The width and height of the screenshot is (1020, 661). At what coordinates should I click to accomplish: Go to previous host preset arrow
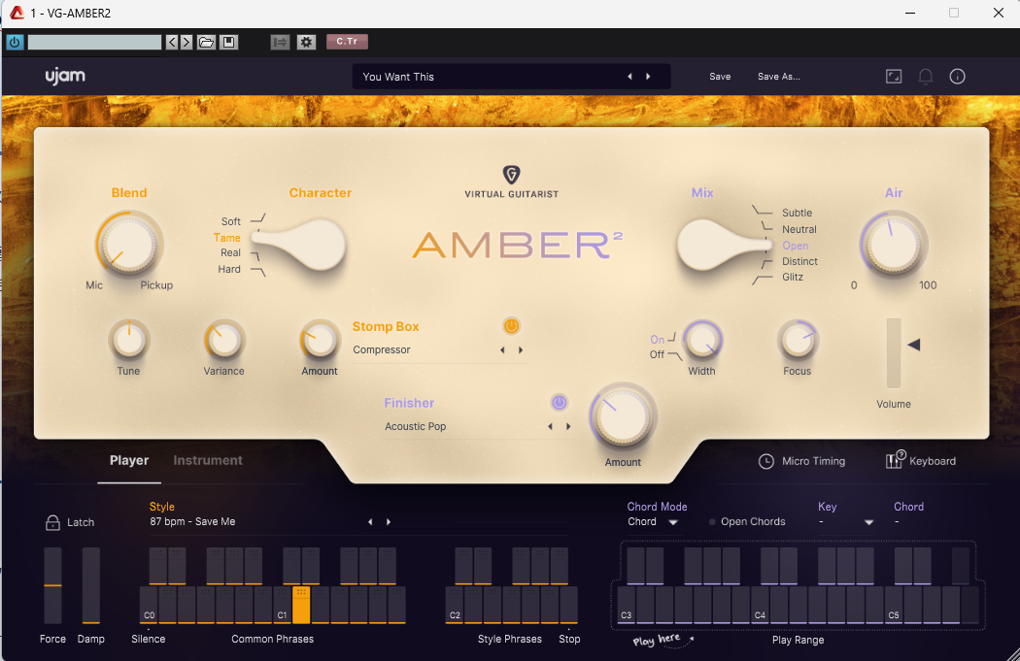coord(172,43)
